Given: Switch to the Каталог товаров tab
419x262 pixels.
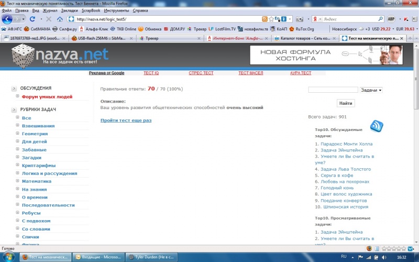Looking at the screenshot, I should pos(305,38).
